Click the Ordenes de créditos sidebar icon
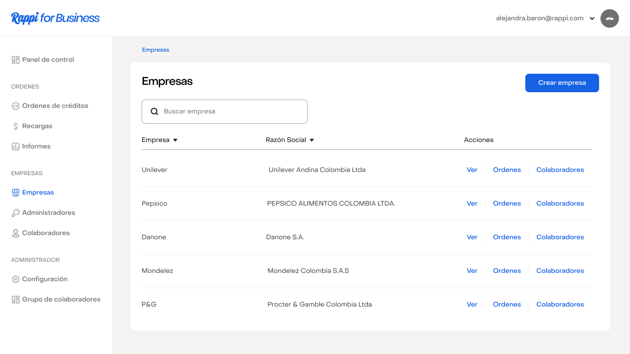Screen dimensions: 630x354 [16, 106]
